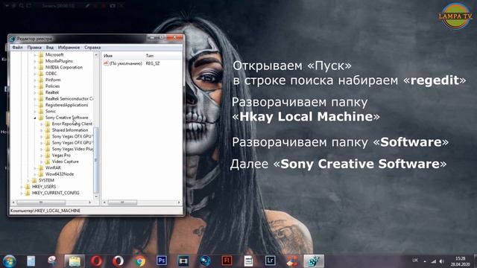This screenshot has height=268, width=477.
Task: Open the Справка menu
Action: click(x=92, y=48)
